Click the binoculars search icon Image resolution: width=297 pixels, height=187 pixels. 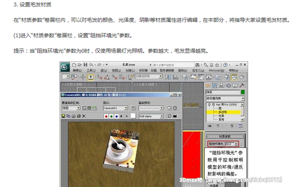click(197, 65)
